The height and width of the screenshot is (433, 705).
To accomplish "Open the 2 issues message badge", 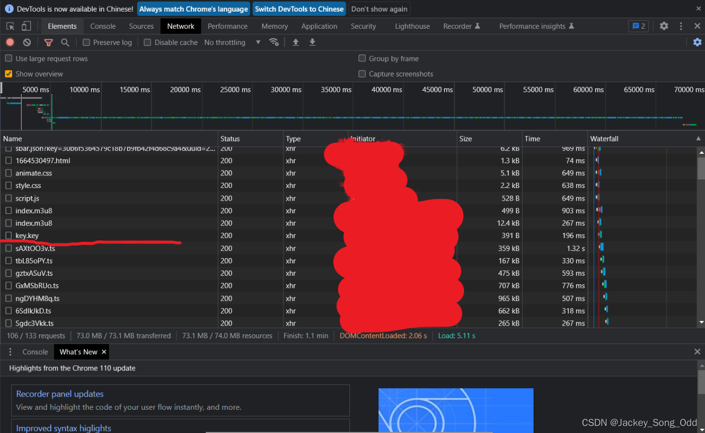I will pos(638,26).
